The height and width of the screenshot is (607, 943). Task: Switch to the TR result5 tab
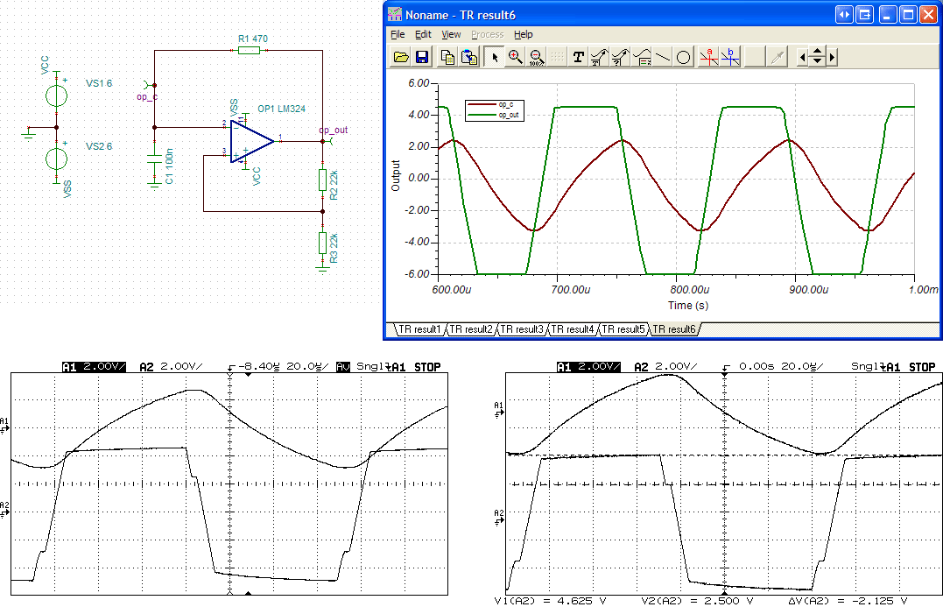(623, 329)
